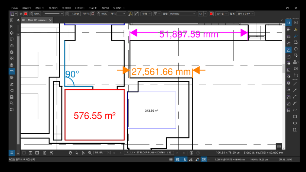Open the 도구(T) menu
The width and height of the screenshot is (306, 172).
pyautogui.click(x=93, y=8)
